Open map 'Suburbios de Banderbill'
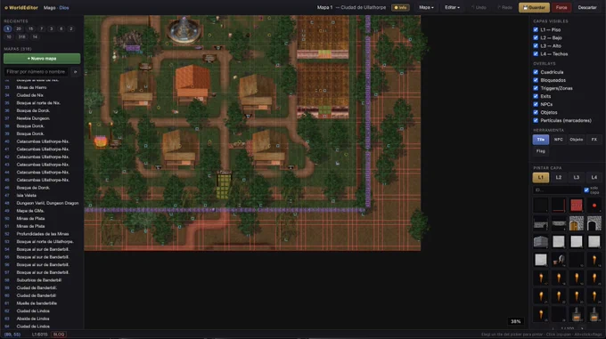 click(42, 280)
